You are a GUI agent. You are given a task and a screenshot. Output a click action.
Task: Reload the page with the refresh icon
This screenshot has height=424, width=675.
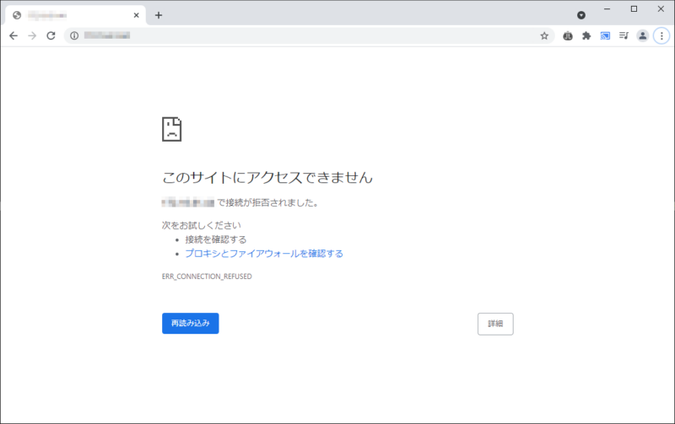(51, 35)
